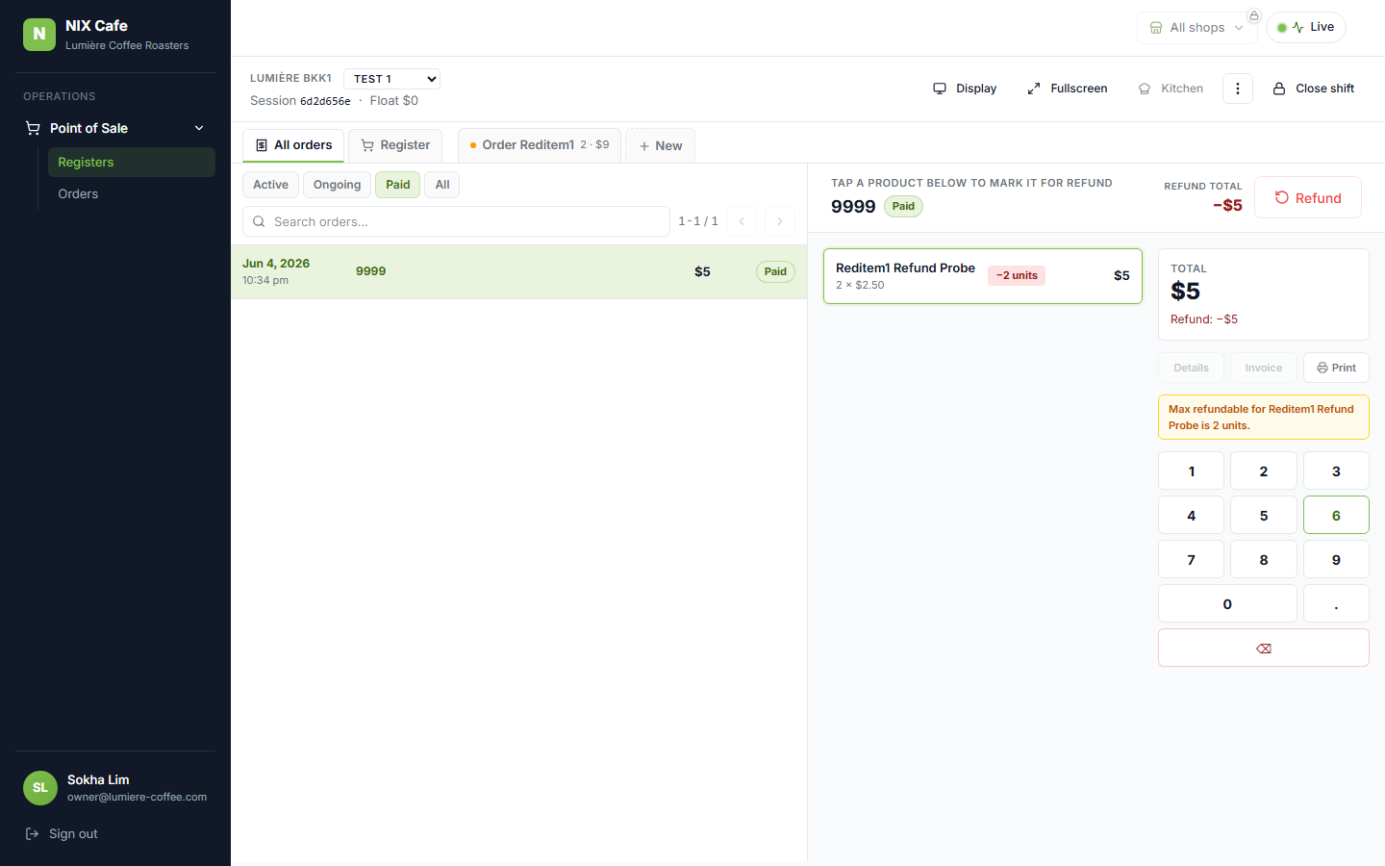Click the lock icon on All shops
1385x866 pixels.
(x=1253, y=15)
